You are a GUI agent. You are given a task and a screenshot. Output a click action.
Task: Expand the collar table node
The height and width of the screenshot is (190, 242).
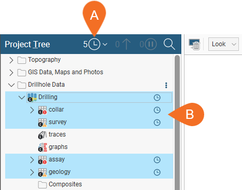click(32, 110)
